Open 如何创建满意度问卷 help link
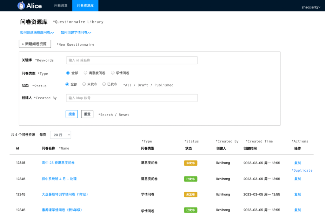Image resolution: width=325 pixels, height=224 pixels. point(37,33)
